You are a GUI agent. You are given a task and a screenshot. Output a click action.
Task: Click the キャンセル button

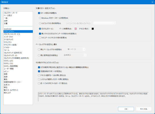pos(144,109)
